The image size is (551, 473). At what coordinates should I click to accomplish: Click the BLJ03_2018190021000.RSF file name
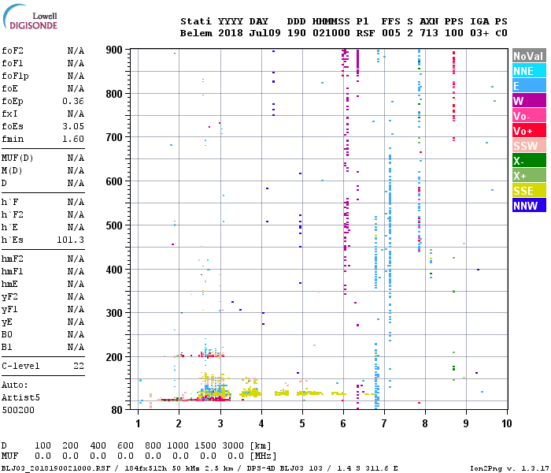point(56,468)
